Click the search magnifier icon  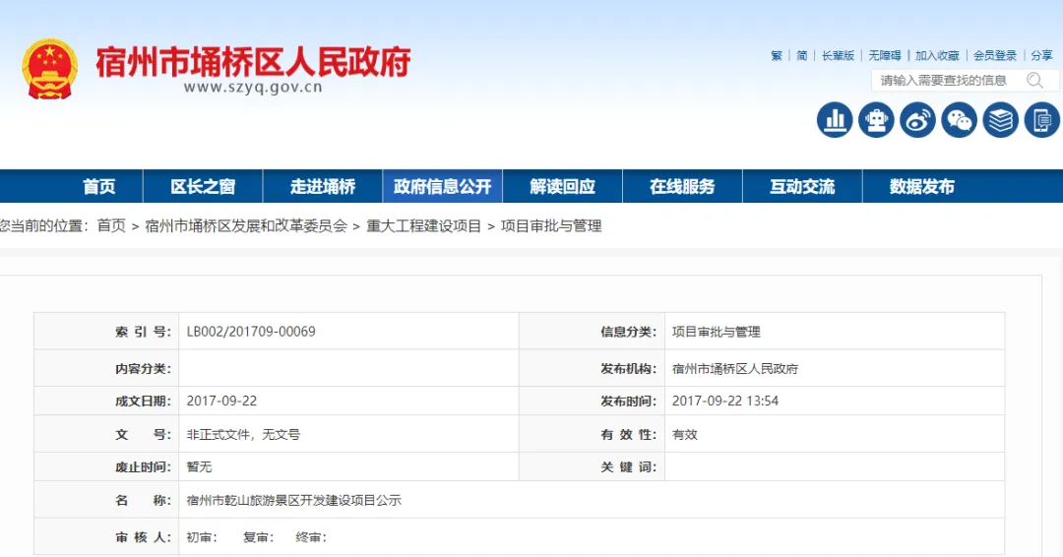click(x=1034, y=81)
